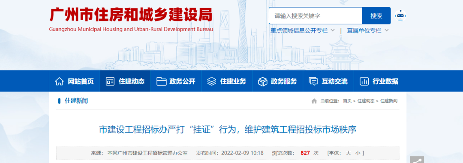Expand the 直属单位专栏 dropdown

[x=368, y=31]
